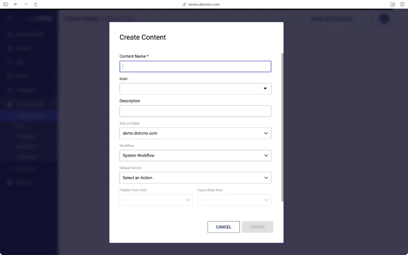408x255 pixels.
Task: Expand the Select an Action dropdown
Action: (x=266, y=178)
